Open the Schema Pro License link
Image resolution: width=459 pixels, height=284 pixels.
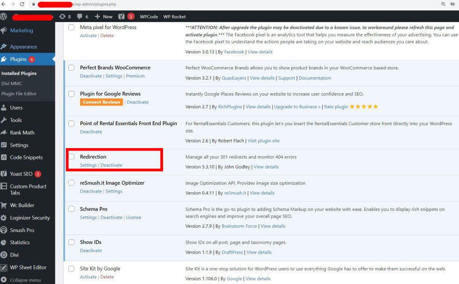pyautogui.click(x=133, y=217)
